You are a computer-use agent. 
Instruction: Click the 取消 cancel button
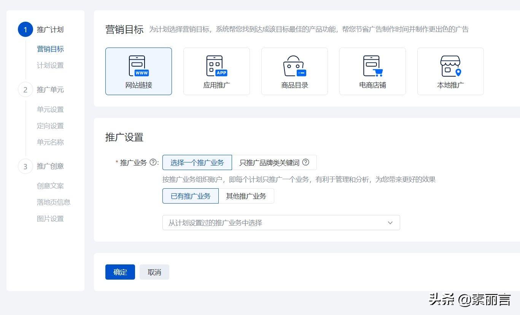[x=154, y=272]
